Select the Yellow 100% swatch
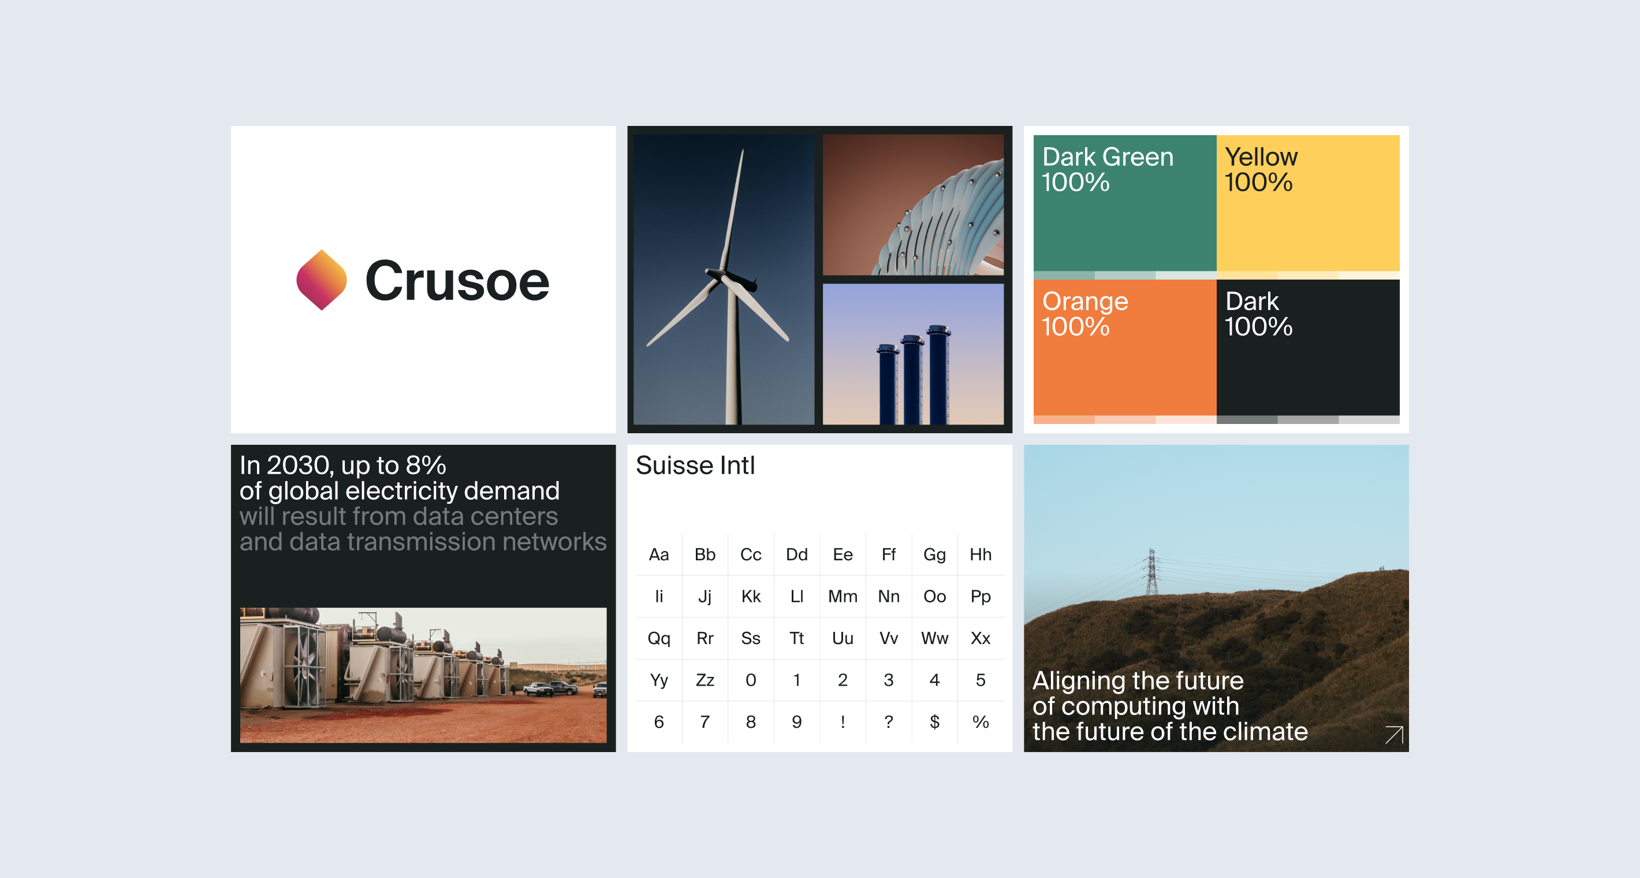1640x878 pixels. pos(1307,204)
